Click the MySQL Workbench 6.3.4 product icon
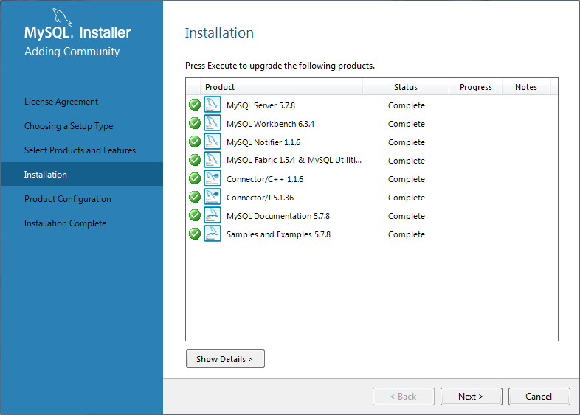The image size is (580, 415). click(x=213, y=123)
